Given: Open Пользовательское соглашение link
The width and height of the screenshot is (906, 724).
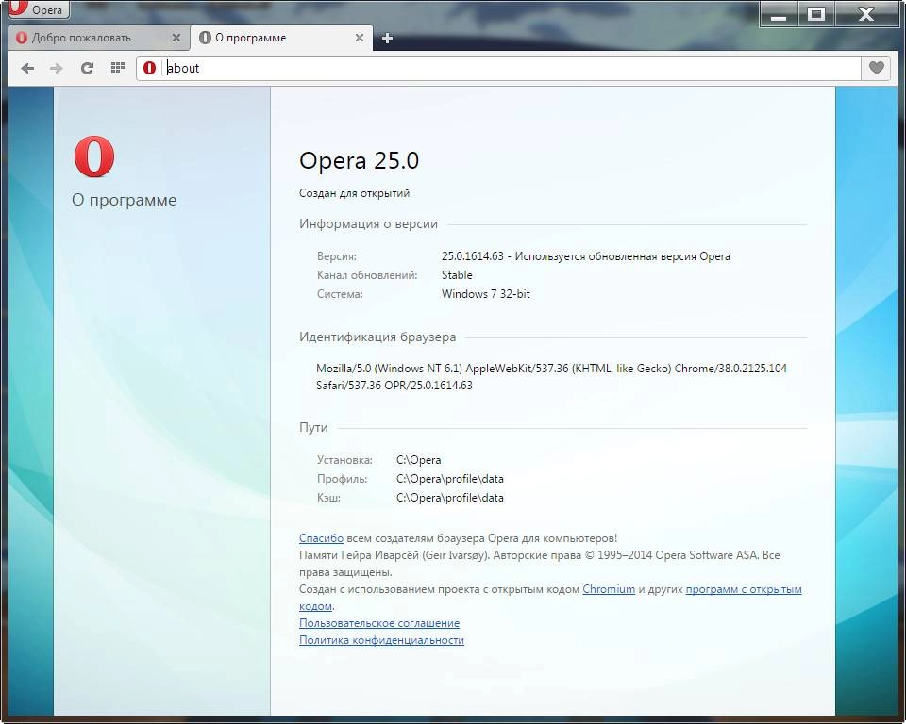Looking at the screenshot, I should (379, 623).
